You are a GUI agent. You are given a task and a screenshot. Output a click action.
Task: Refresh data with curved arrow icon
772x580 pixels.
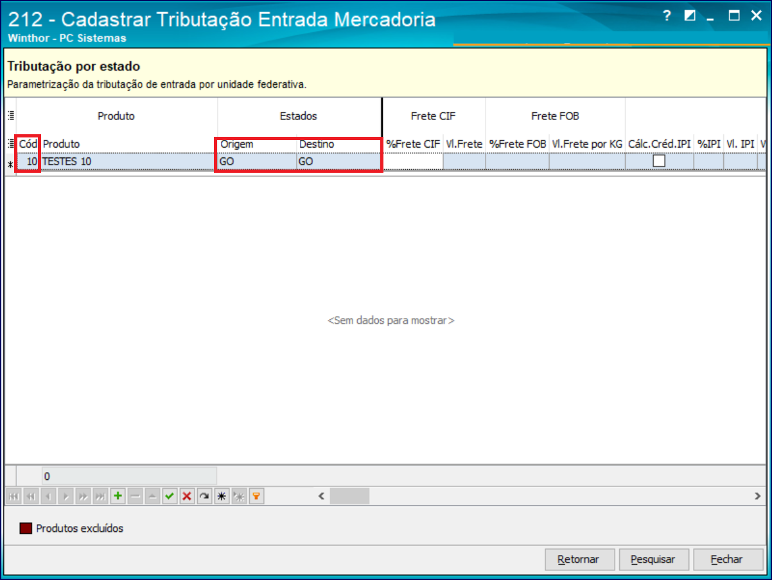point(204,496)
